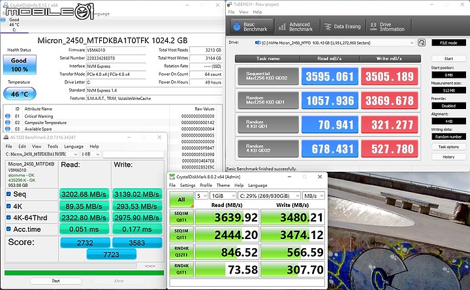Viewport: 470px width, 290px height.
Task: Toggle the 4K-64Thrd checkbox in AS SSD
Action: point(8,217)
